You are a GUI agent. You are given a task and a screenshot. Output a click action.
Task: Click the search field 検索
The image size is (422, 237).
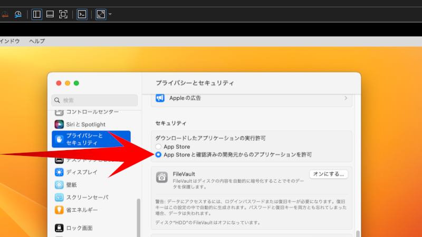94,100
